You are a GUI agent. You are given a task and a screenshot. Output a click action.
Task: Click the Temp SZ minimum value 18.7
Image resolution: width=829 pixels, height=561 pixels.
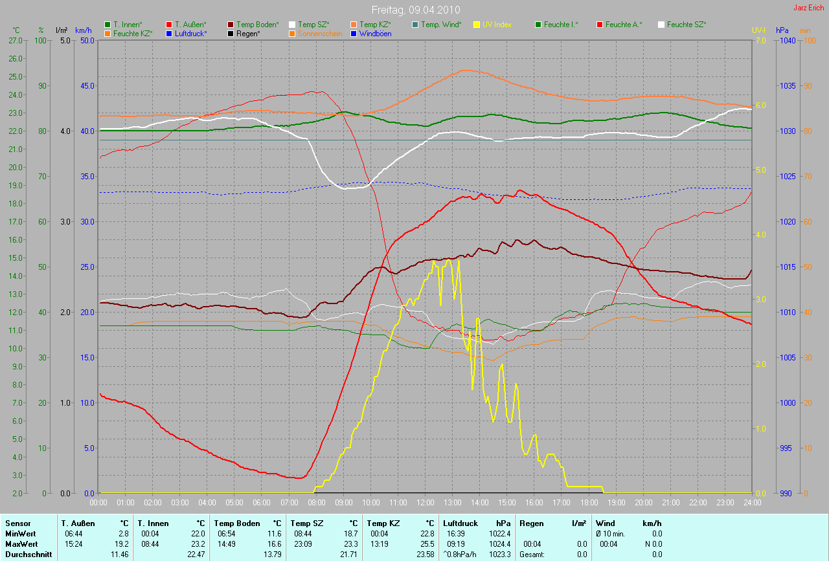(x=352, y=534)
